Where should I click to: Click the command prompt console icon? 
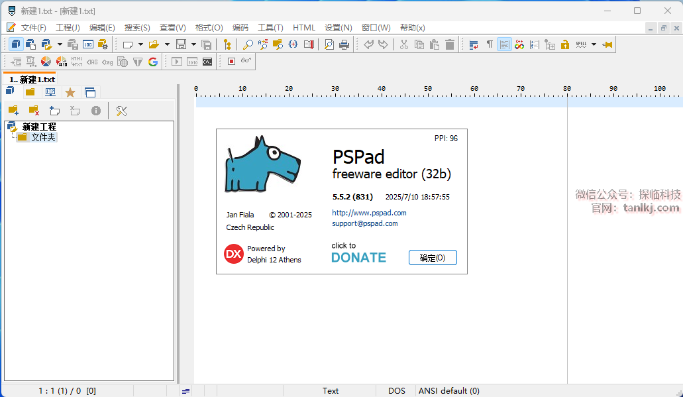(207, 62)
